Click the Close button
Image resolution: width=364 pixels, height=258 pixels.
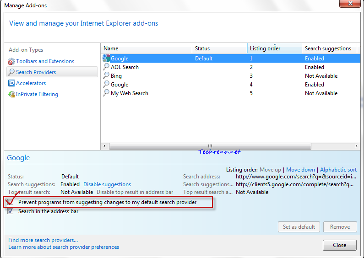coord(339,245)
